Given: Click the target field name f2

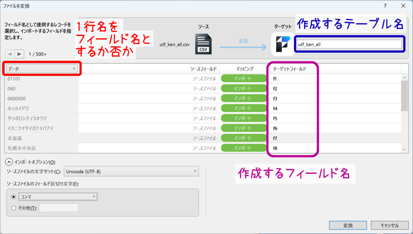Looking at the screenshot, I should pos(275,88).
